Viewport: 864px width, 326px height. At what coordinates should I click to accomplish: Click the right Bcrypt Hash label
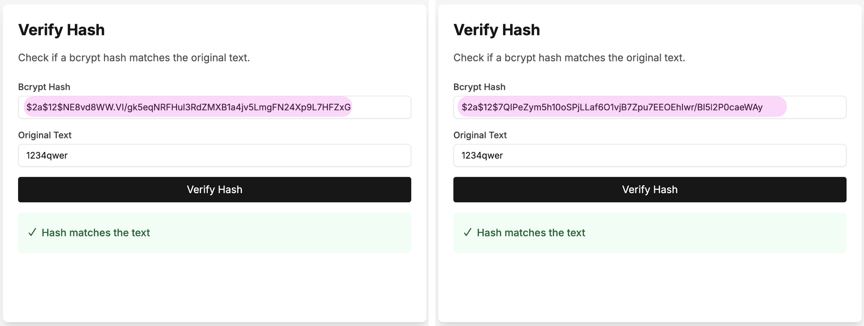(479, 87)
